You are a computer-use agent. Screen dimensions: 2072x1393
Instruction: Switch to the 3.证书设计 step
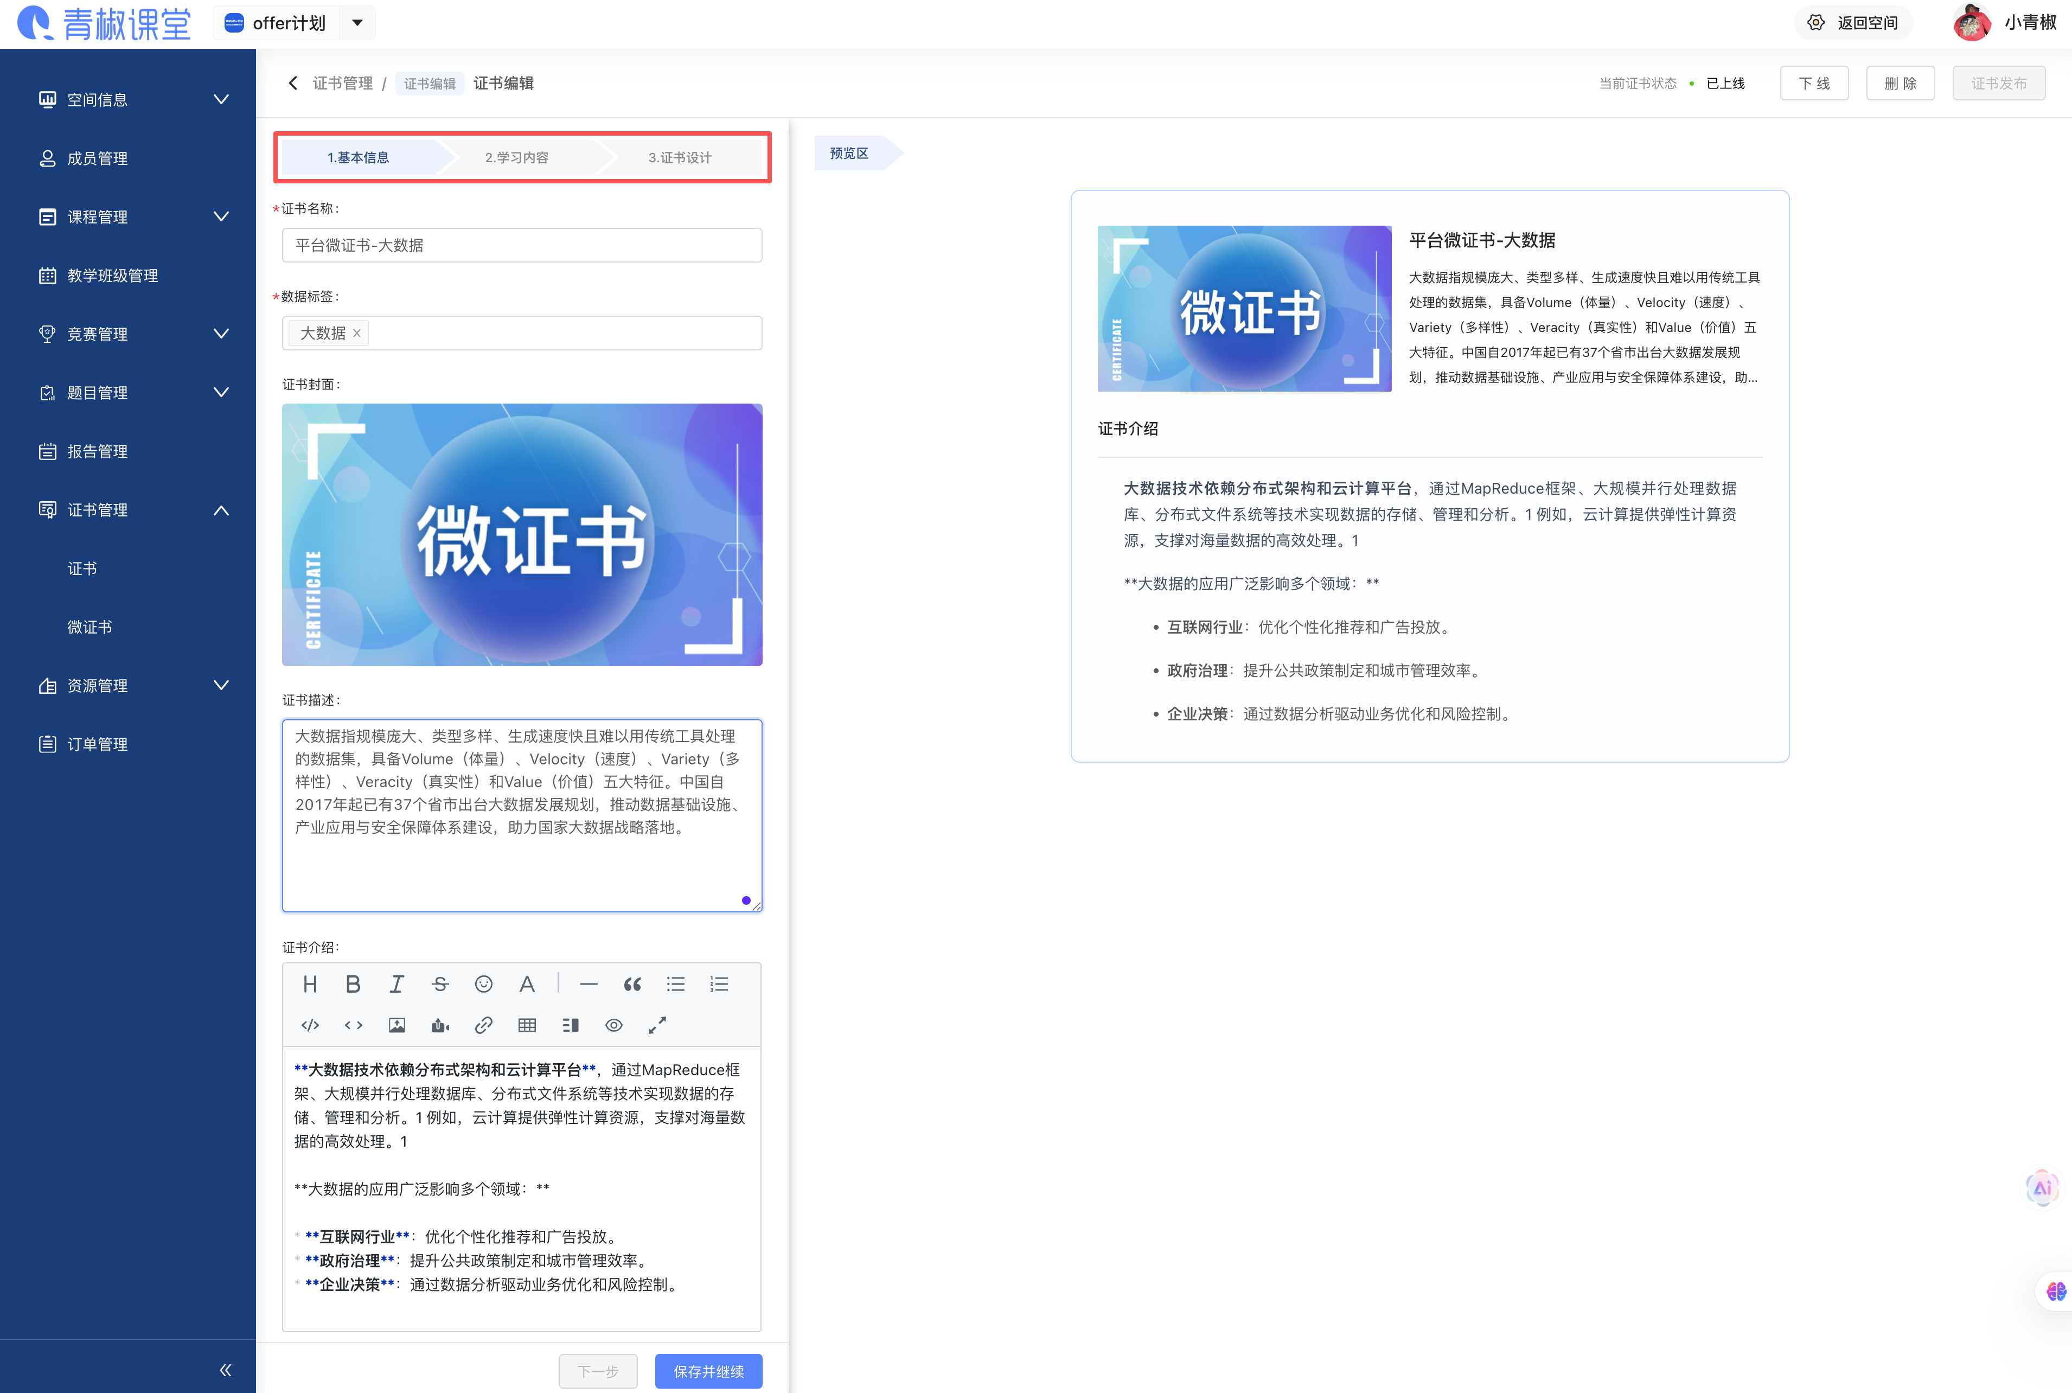point(680,157)
